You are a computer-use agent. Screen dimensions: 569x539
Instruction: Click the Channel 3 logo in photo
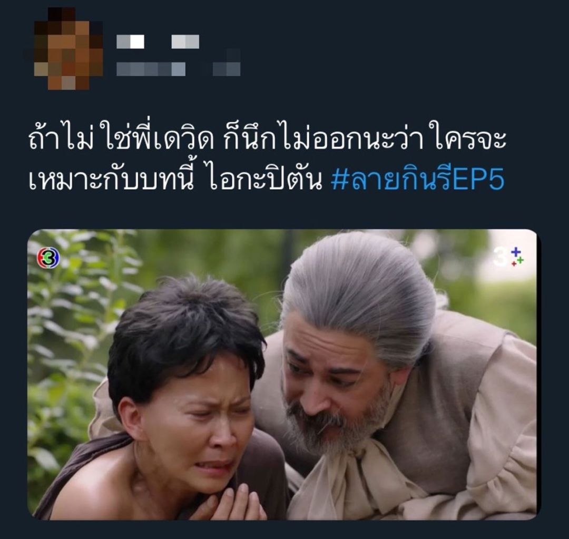click(48, 258)
